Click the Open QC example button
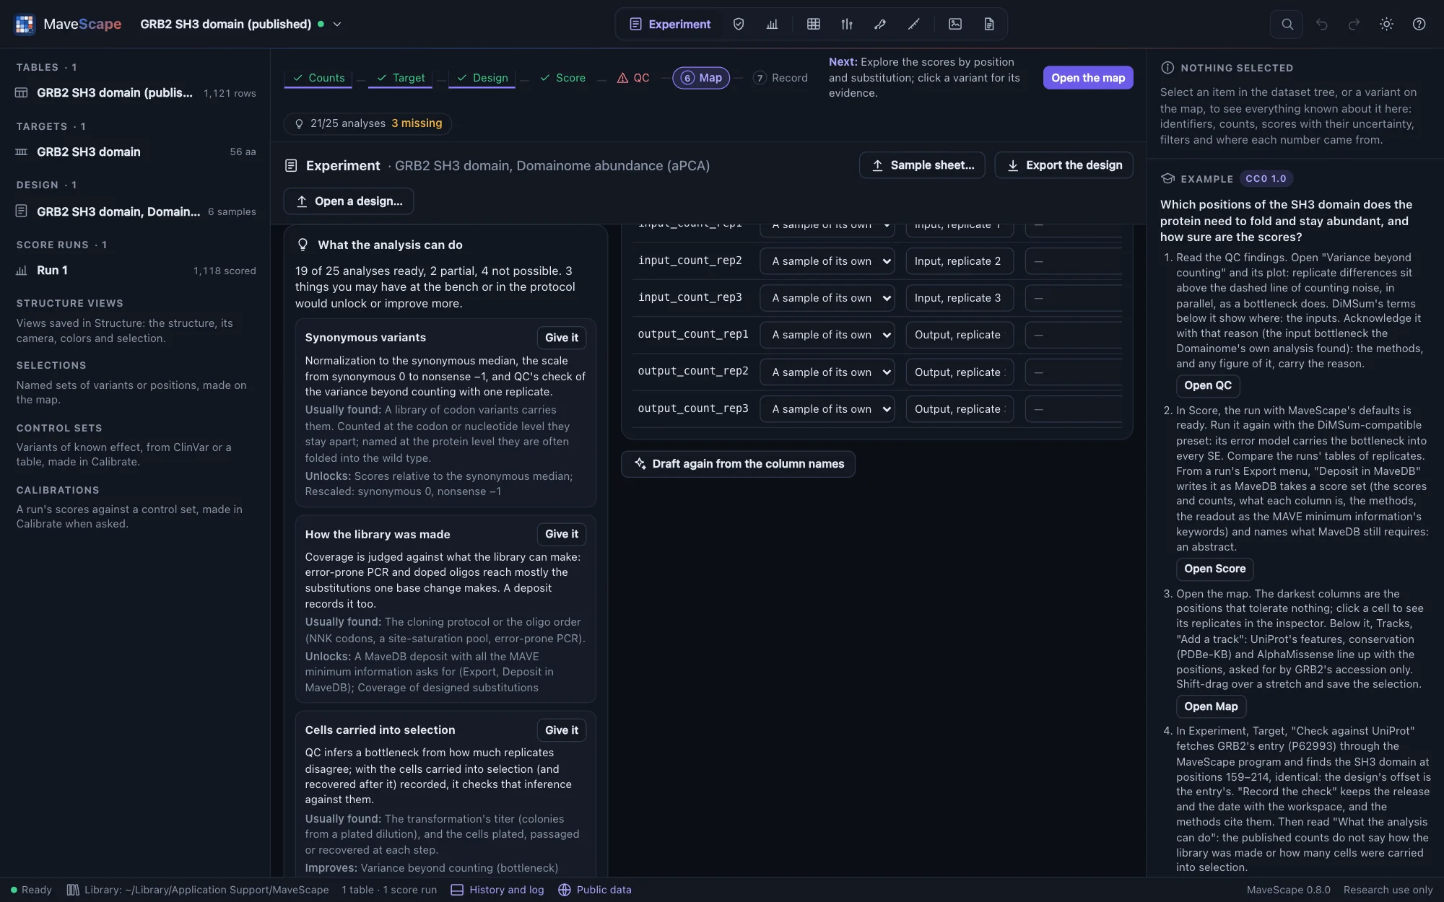This screenshot has width=1444, height=902. point(1208,385)
